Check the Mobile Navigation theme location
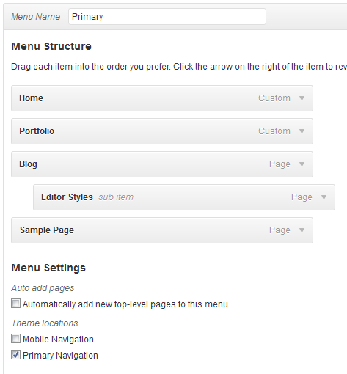347x374 pixels. coord(15,339)
